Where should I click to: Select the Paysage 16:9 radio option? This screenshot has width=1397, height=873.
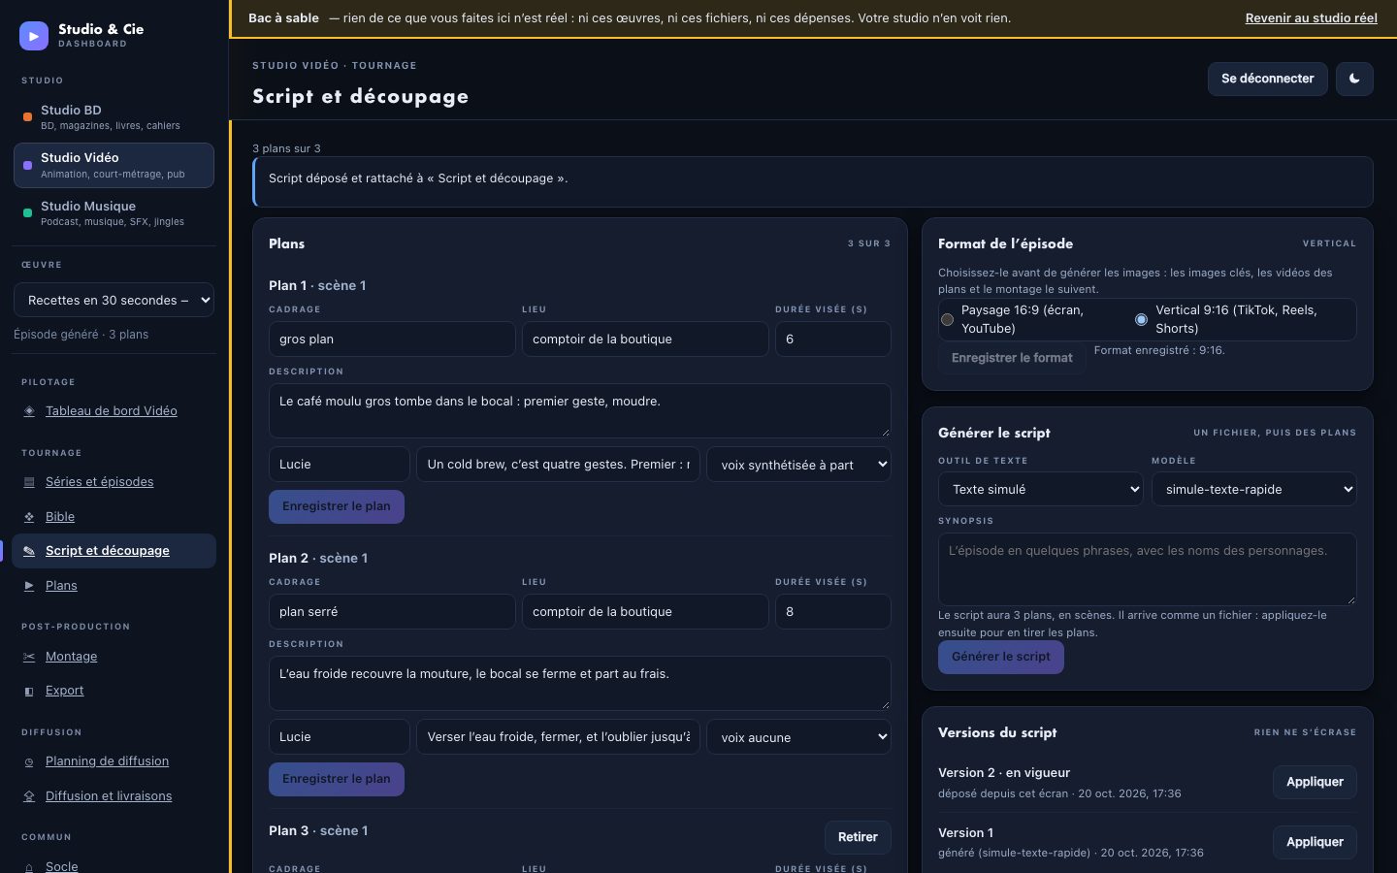click(x=947, y=319)
